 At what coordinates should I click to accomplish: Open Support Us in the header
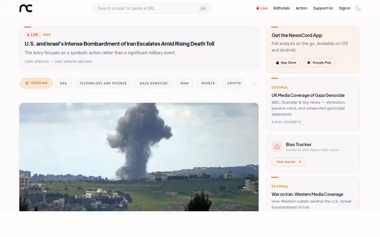click(x=323, y=8)
